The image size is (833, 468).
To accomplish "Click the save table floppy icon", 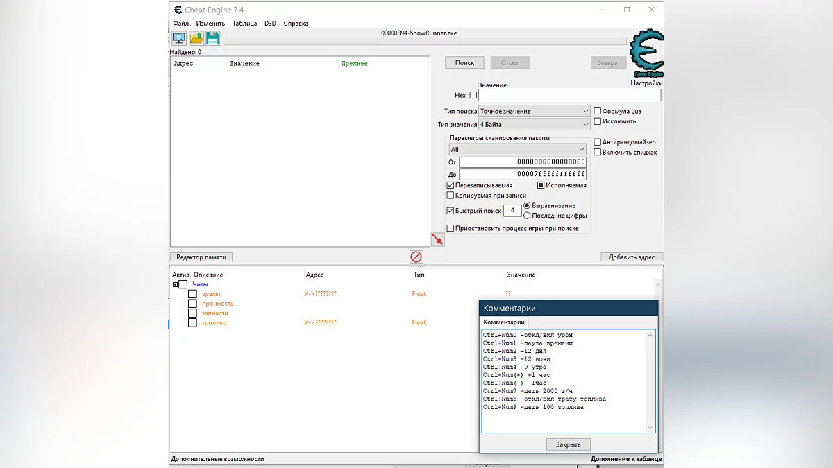I will [x=212, y=39].
